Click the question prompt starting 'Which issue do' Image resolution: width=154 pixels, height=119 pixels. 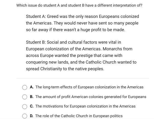click(79, 5)
